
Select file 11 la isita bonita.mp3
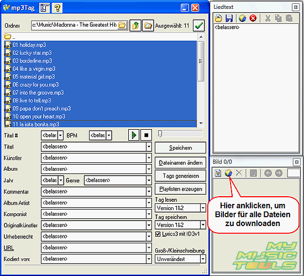click(x=100, y=124)
